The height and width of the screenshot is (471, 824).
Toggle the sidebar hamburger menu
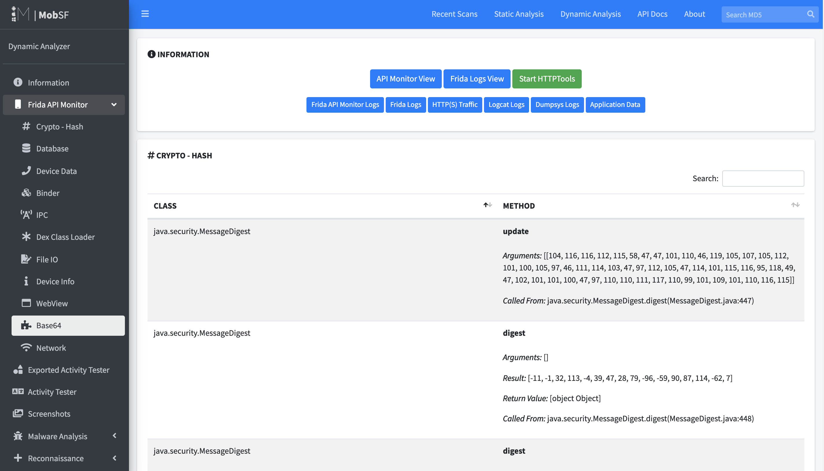[145, 14]
